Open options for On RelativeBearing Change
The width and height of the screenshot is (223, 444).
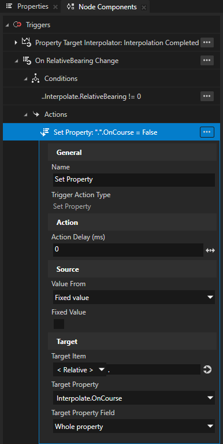[x=207, y=60]
